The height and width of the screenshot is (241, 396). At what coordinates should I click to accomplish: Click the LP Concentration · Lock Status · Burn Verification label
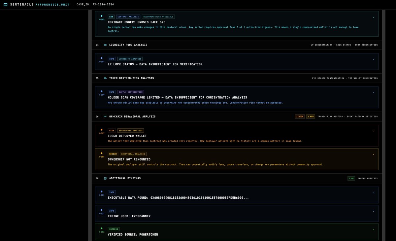(344, 45)
